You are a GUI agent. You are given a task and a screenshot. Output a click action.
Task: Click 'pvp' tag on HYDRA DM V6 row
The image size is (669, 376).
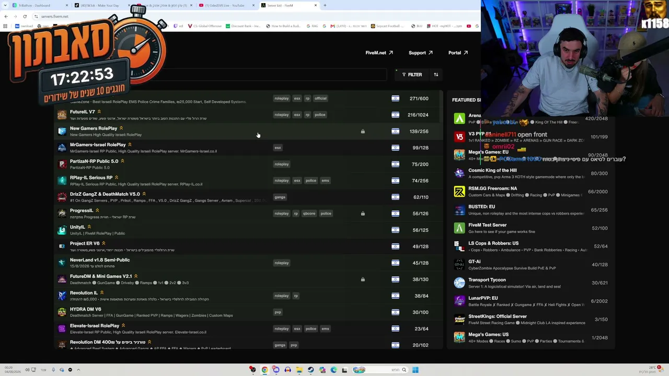278,312
